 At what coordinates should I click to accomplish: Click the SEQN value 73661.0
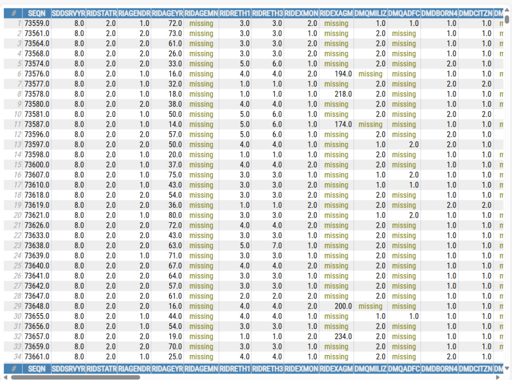(36, 357)
